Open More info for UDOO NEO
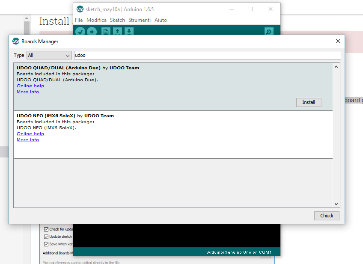Screen dimensions: 363x264 [28, 140]
